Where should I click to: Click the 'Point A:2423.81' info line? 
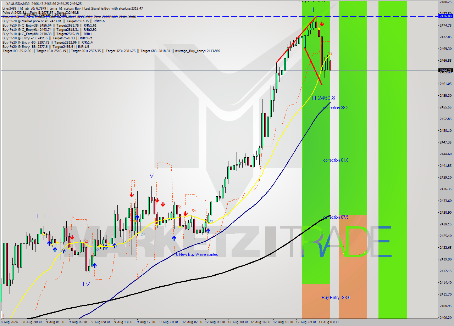[x=14, y=13]
